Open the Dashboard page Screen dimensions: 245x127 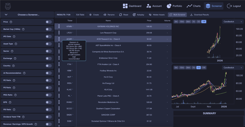coord(132,6)
